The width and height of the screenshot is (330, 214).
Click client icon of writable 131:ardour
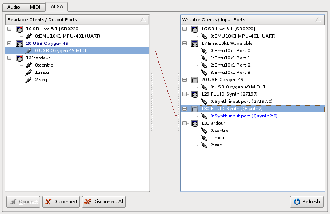point(195,123)
